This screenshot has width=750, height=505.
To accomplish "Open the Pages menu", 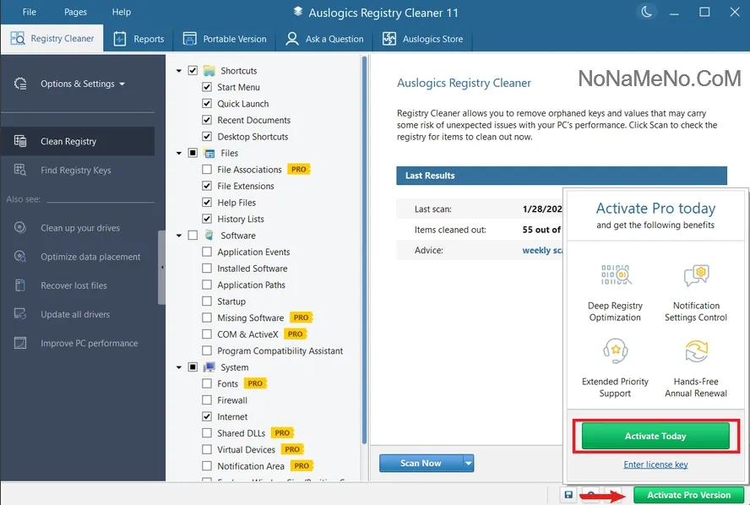I will pyautogui.click(x=75, y=12).
